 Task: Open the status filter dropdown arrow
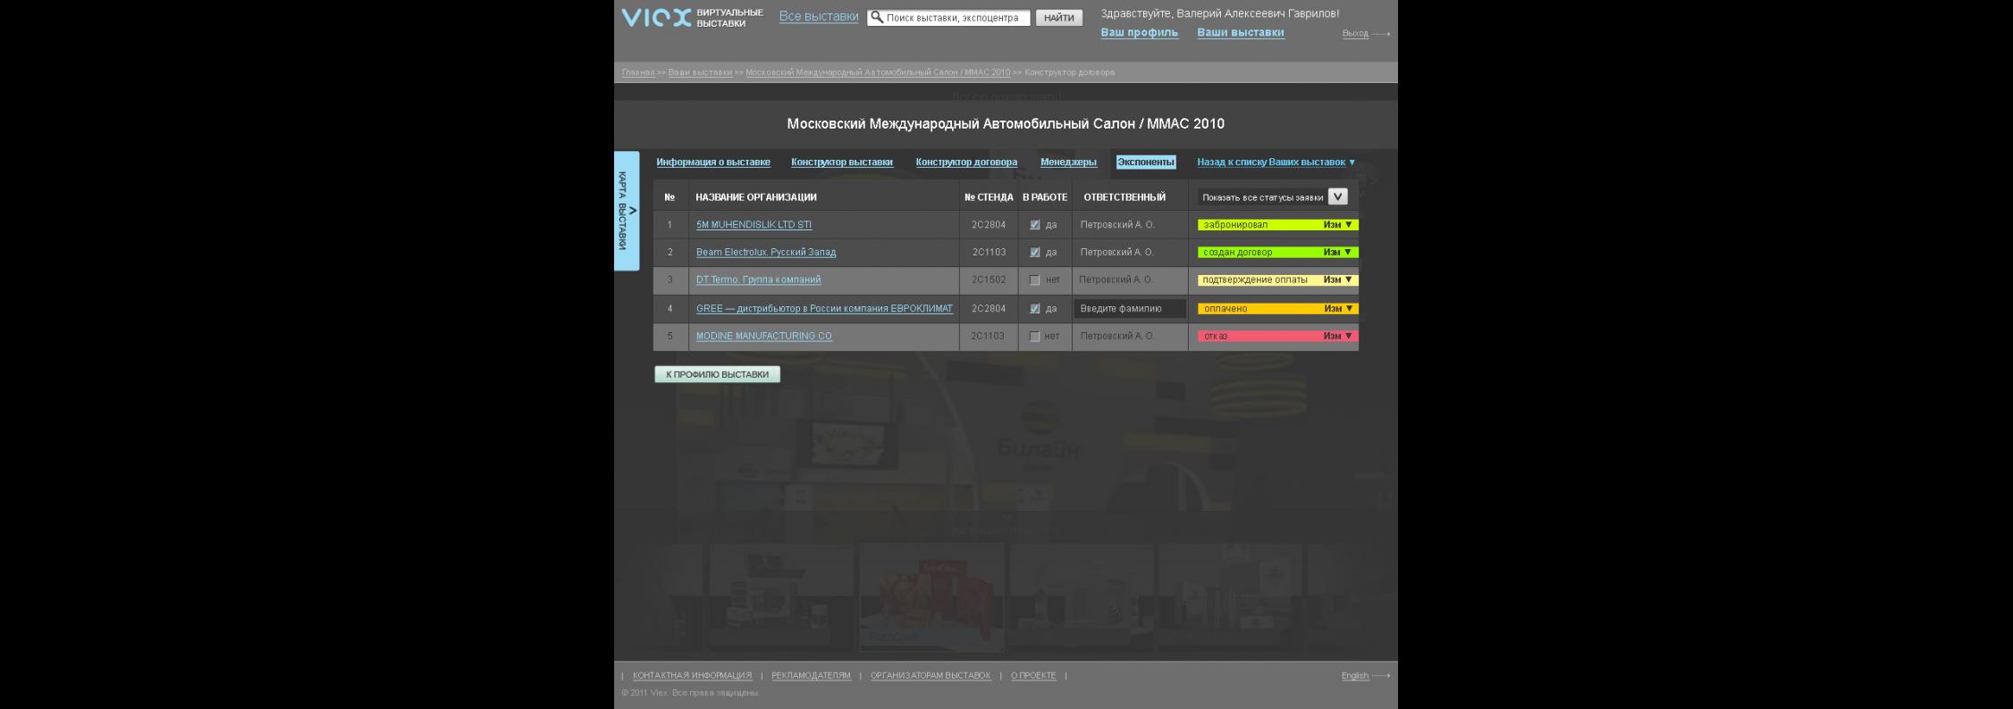[1337, 196]
